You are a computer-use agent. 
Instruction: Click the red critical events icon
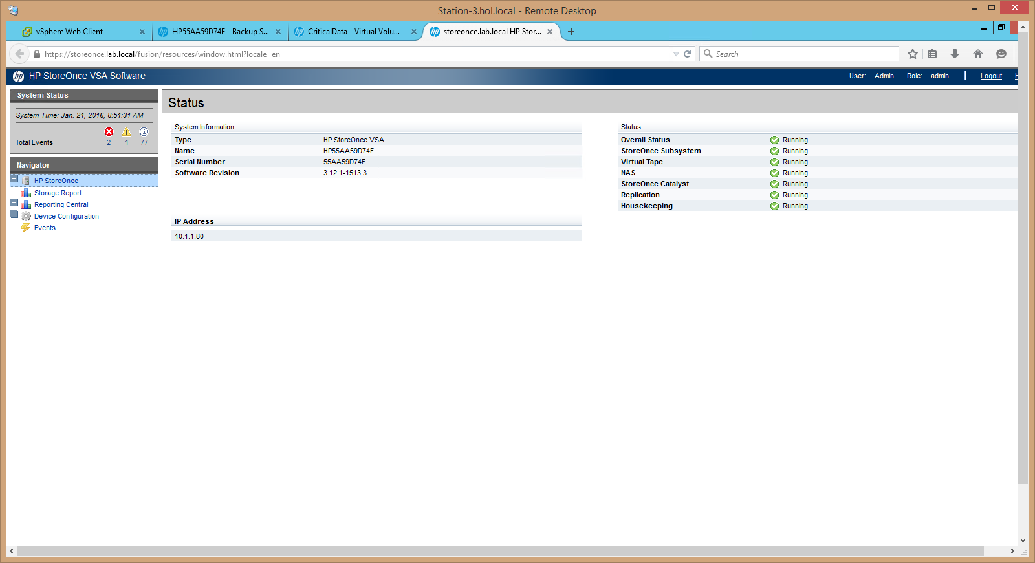point(109,131)
